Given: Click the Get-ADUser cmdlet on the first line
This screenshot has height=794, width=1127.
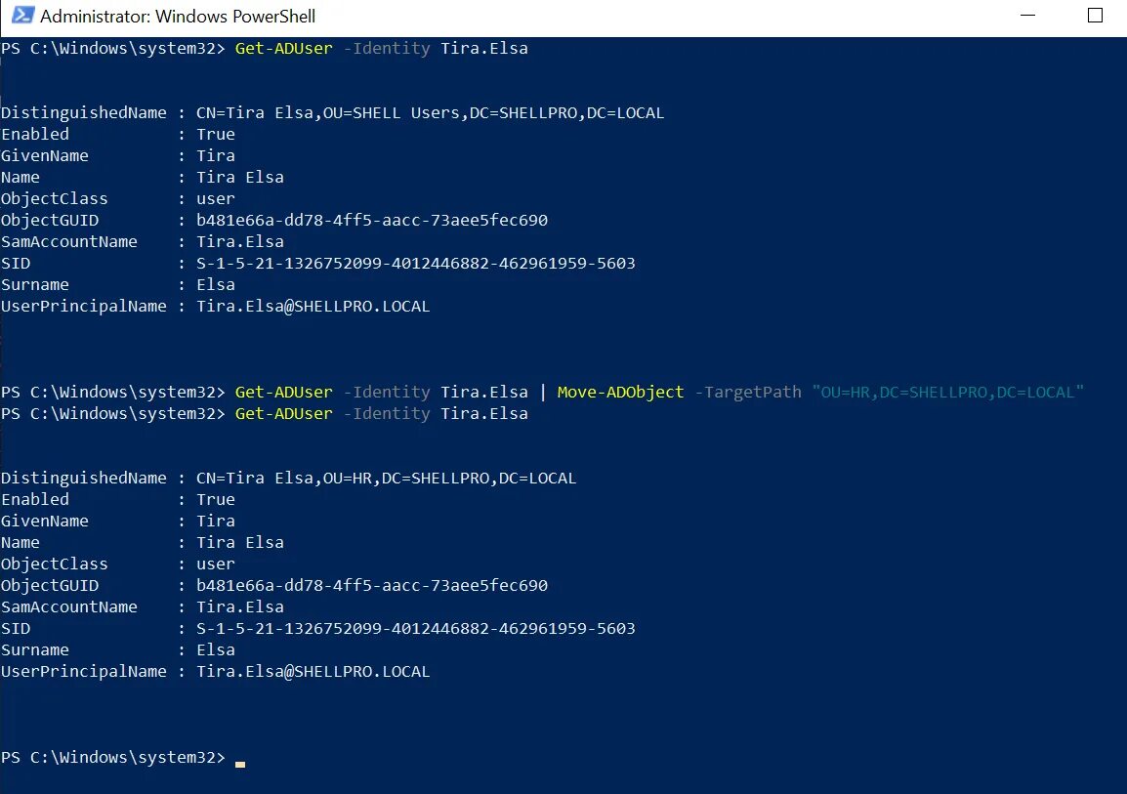Looking at the screenshot, I should 283,48.
